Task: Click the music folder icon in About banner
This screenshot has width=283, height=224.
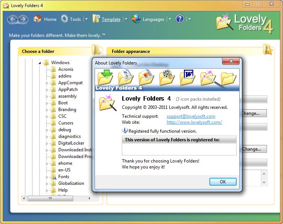Action: pyautogui.click(x=126, y=78)
